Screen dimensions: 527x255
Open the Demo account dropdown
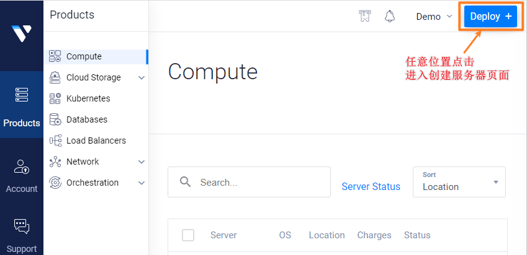435,17
